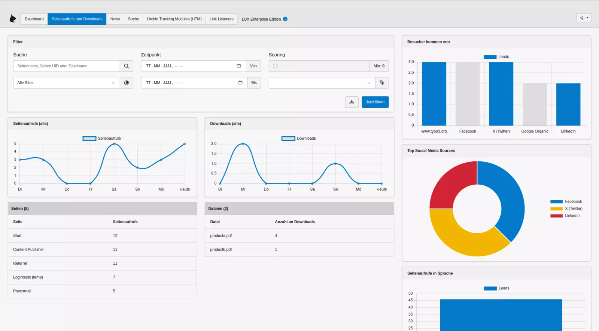The image size is (599, 331).
Task: Click the blue Facebook doughnut segment
Action: pyautogui.click(x=511, y=195)
